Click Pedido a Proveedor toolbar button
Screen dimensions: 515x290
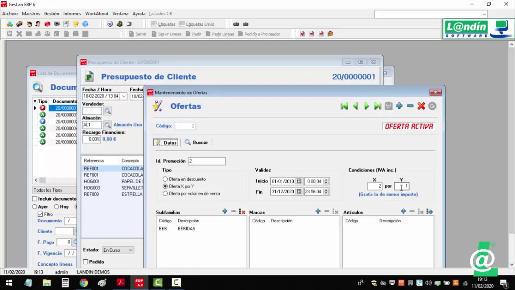pyautogui.click(x=259, y=34)
